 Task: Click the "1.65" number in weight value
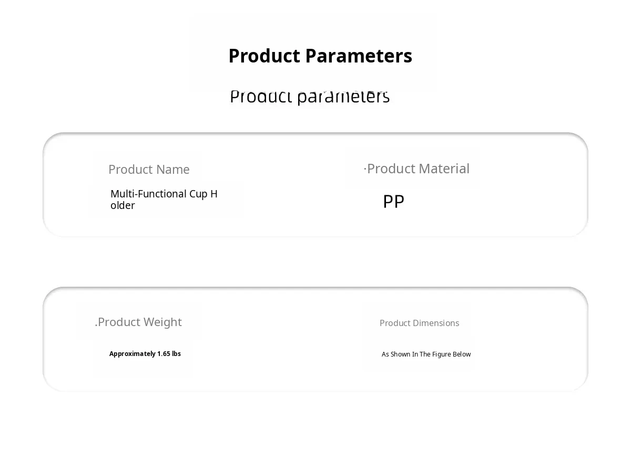(x=164, y=354)
